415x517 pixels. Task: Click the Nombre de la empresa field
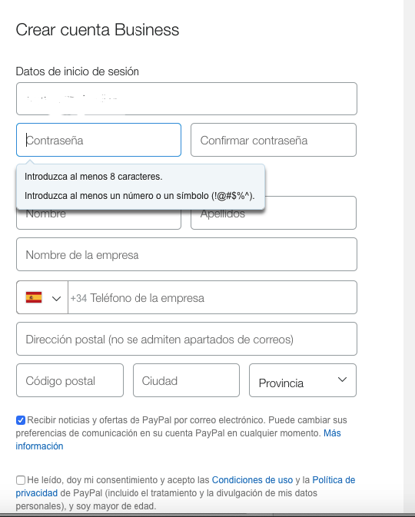(187, 254)
